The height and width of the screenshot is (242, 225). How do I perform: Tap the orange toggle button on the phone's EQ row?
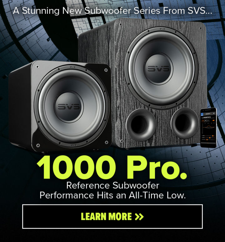[x=213, y=120]
